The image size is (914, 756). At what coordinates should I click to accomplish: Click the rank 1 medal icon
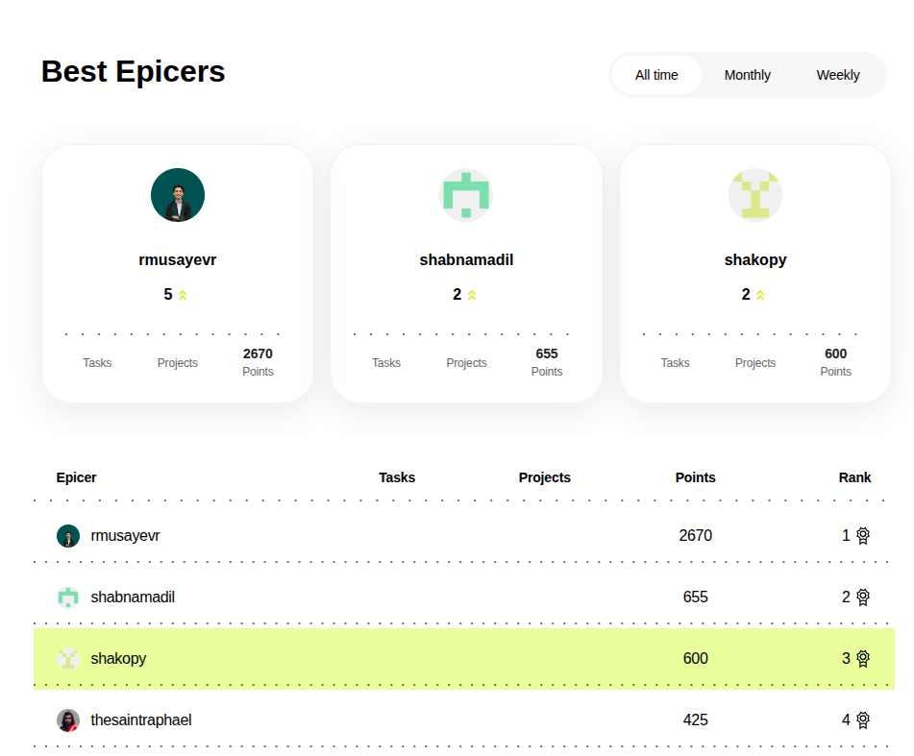point(863,536)
